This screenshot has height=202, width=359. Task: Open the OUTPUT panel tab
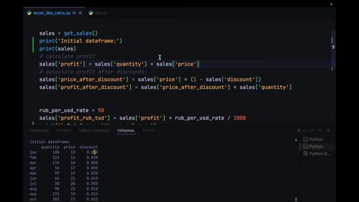(63, 131)
